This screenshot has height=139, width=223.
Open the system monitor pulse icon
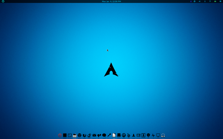click(x=153, y=135)
